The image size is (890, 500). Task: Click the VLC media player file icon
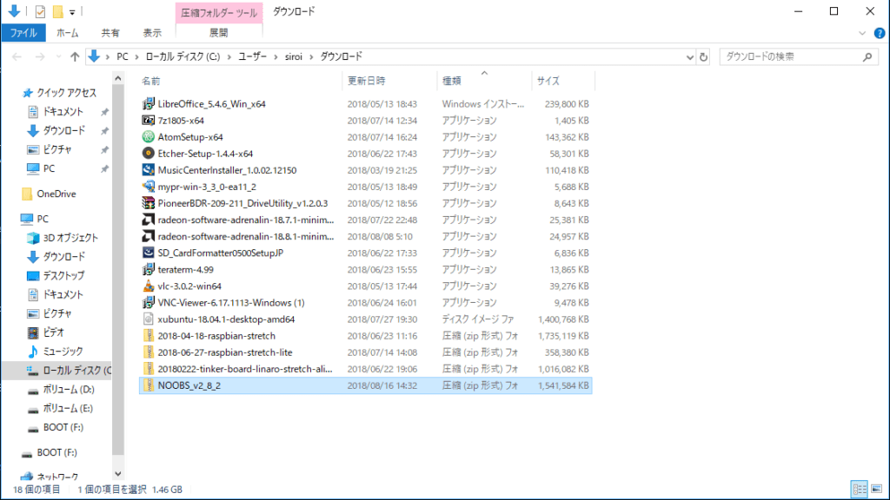pyautogui.click(x=148, y=286)
